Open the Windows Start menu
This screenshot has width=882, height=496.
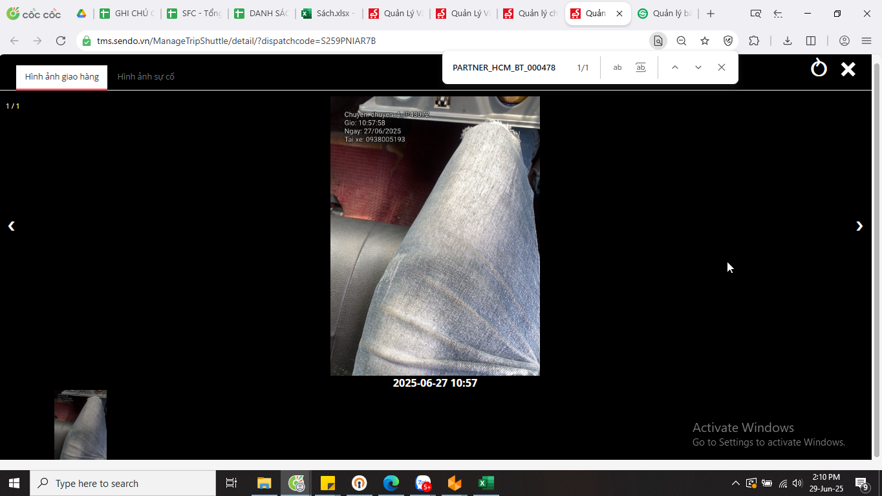tap(14, 483)
